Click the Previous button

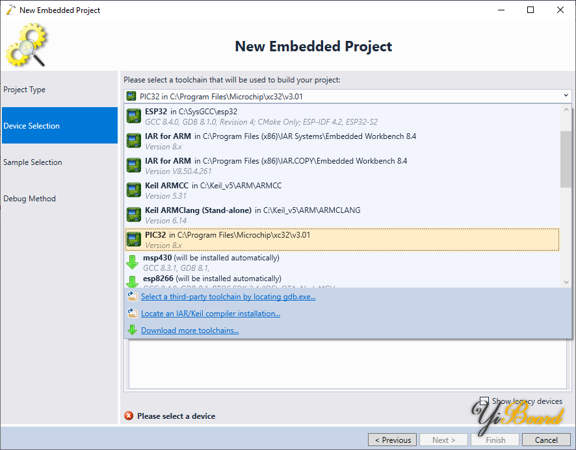(x=392, y=440)
